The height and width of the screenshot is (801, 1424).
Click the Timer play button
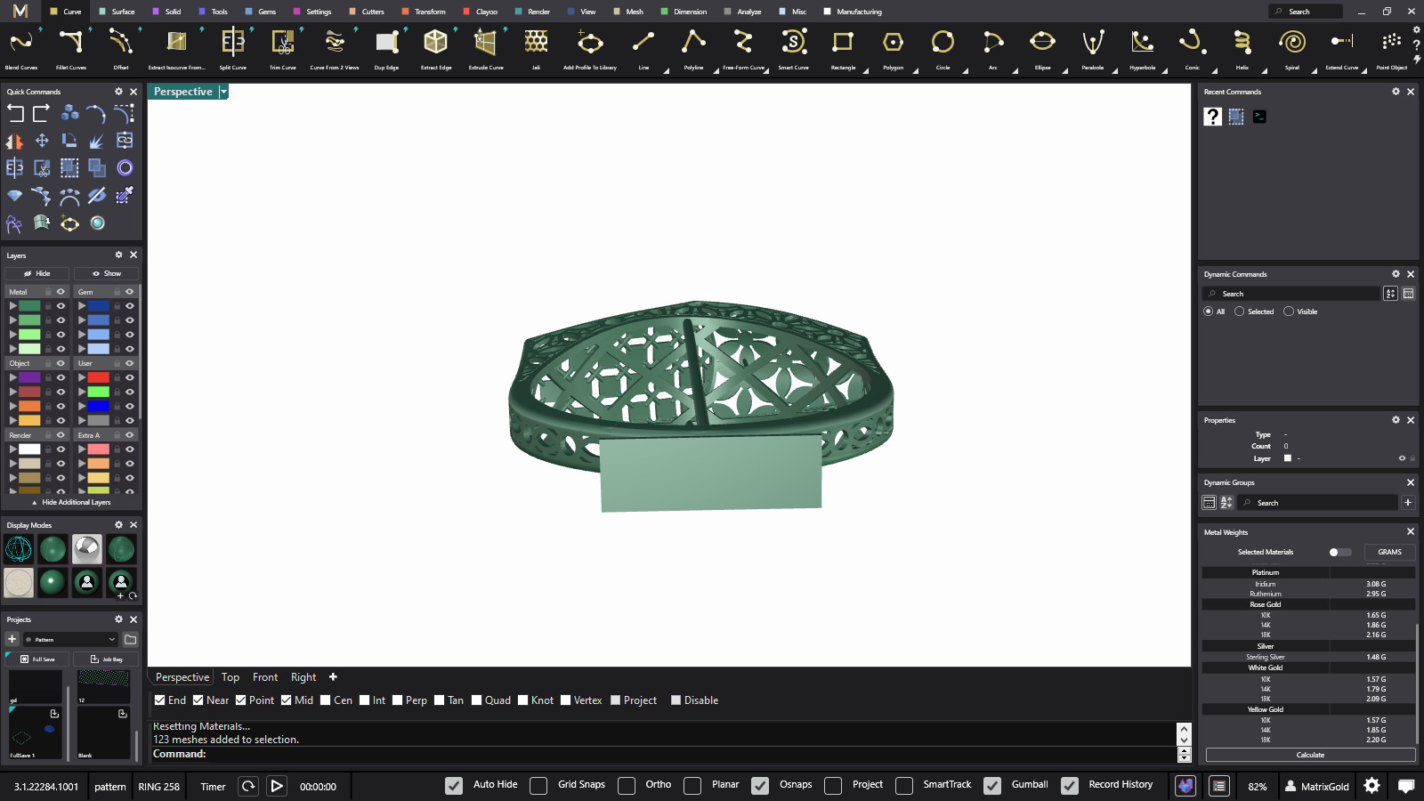coord(277,786)
